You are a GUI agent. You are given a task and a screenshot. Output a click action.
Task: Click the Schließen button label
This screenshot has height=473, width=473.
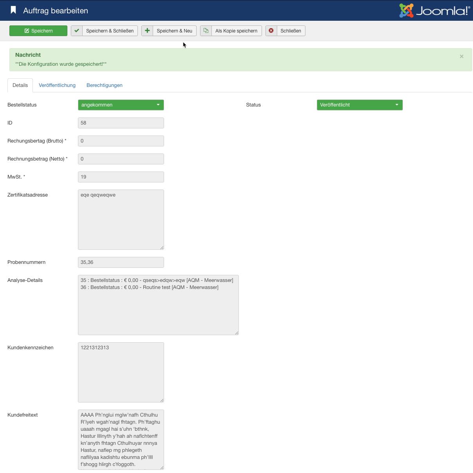coord(291,31)
